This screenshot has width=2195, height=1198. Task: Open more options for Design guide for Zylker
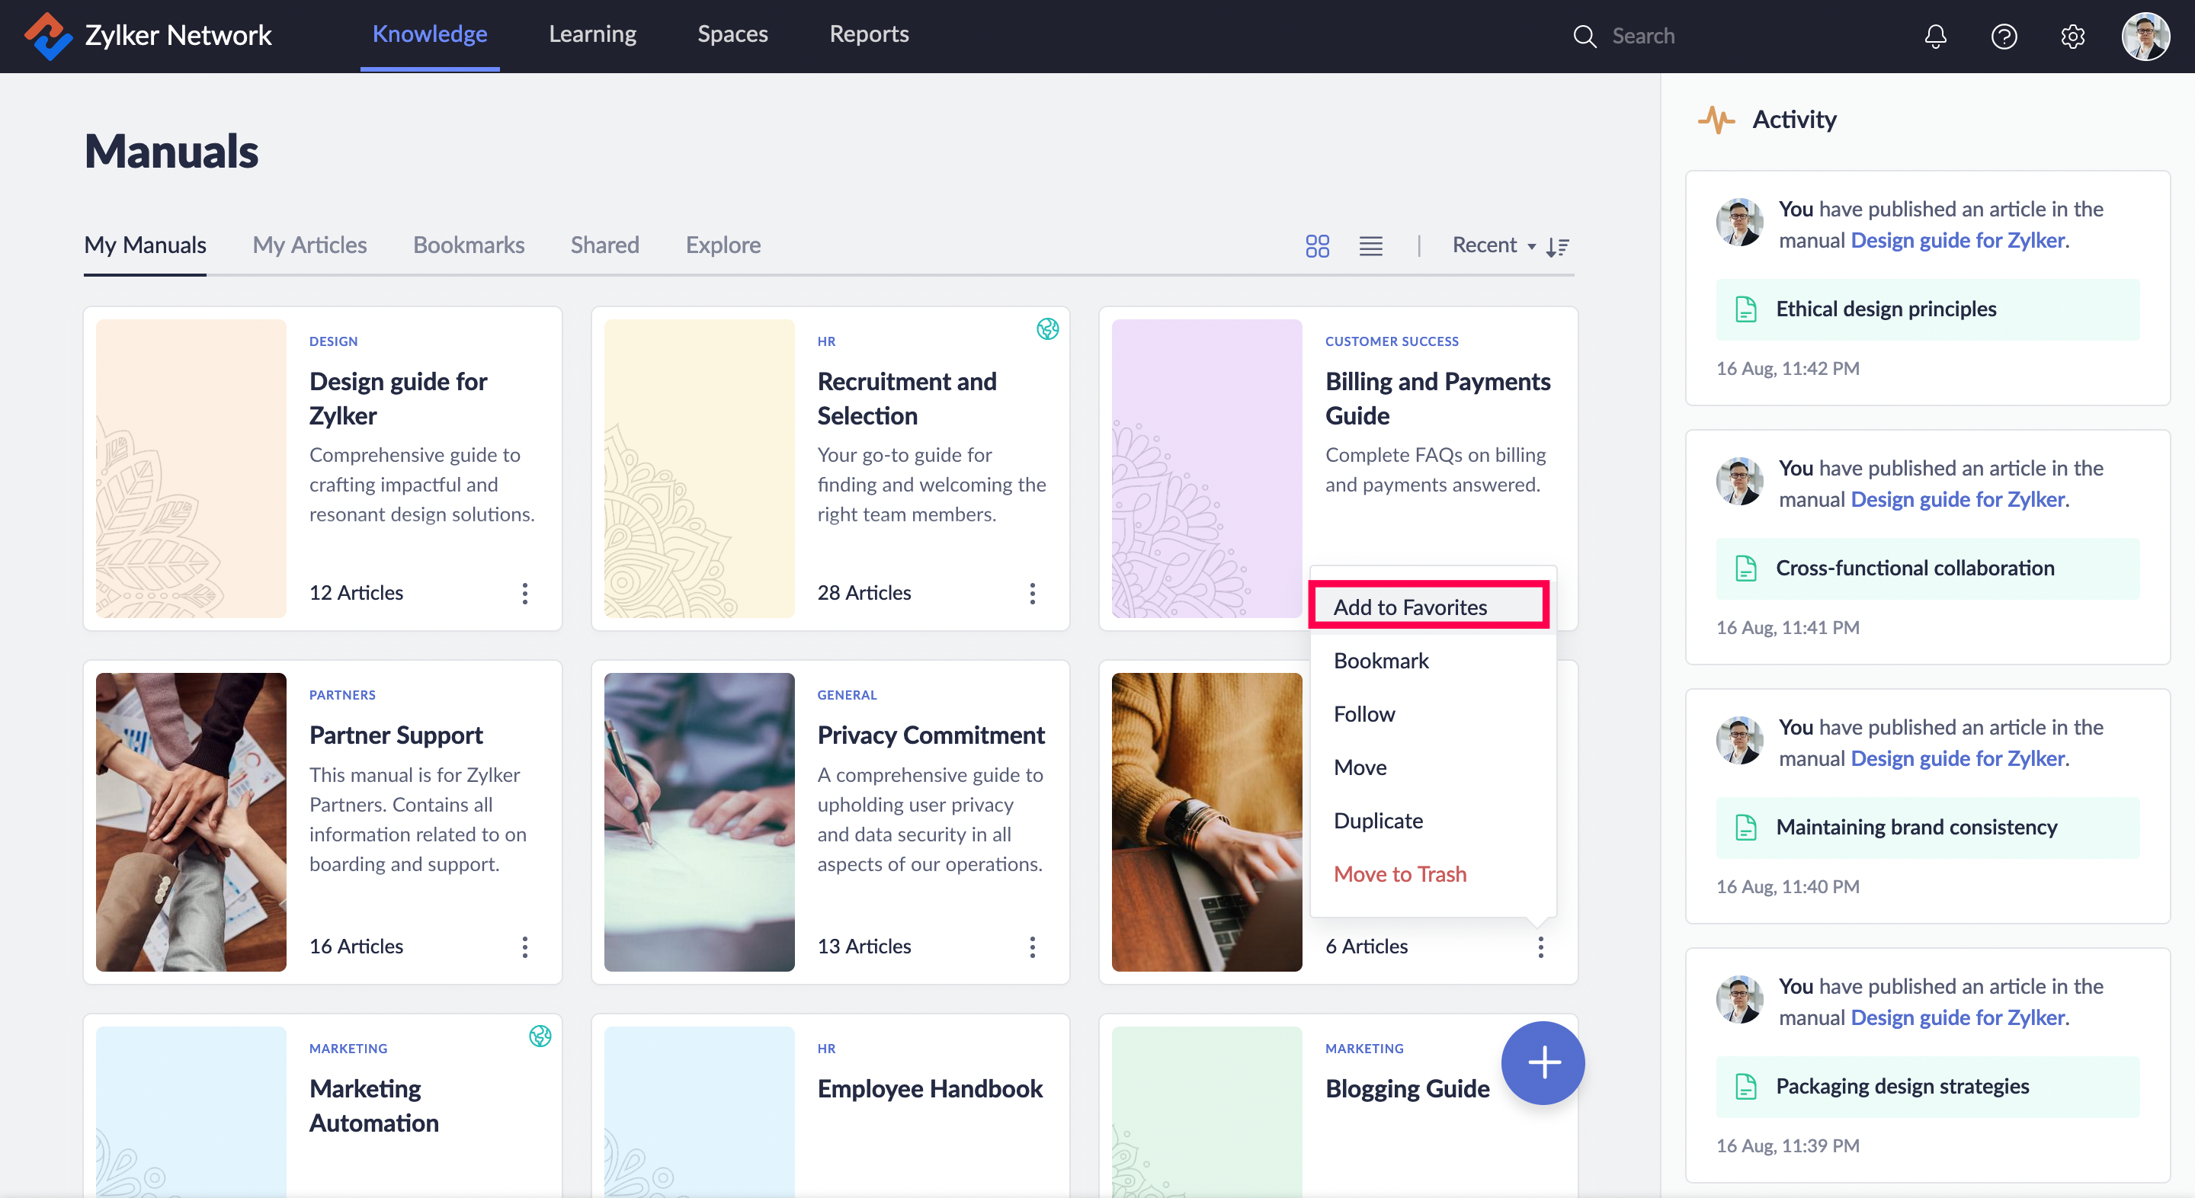525,593
